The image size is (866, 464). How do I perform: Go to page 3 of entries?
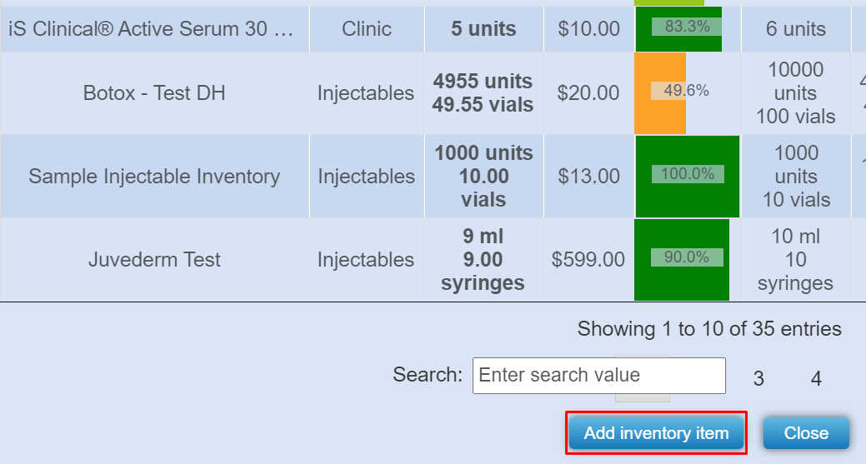758,379
